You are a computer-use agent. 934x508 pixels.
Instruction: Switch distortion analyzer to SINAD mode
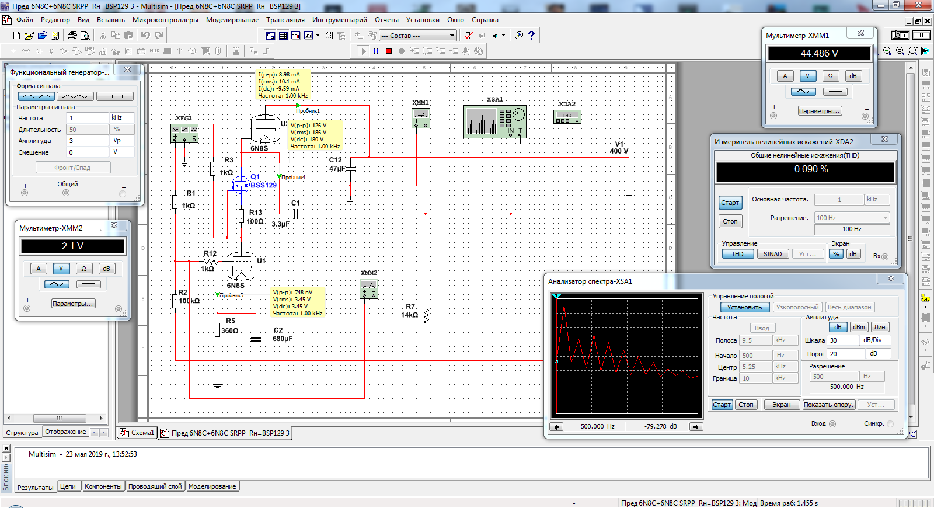coord(773,254)
